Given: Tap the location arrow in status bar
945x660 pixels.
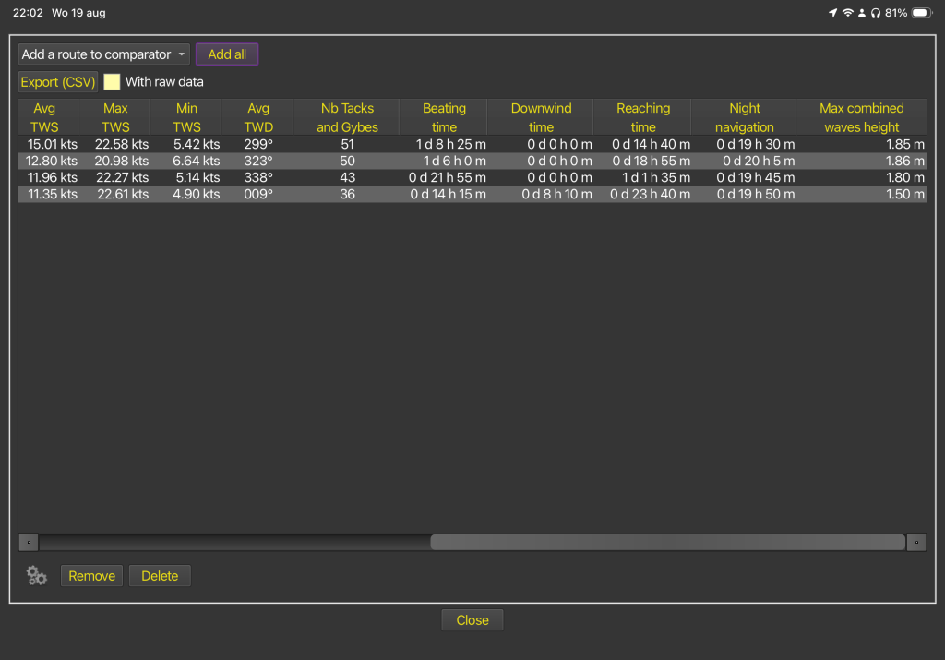Looking at the screenshot, I should [x=833, y=13].
